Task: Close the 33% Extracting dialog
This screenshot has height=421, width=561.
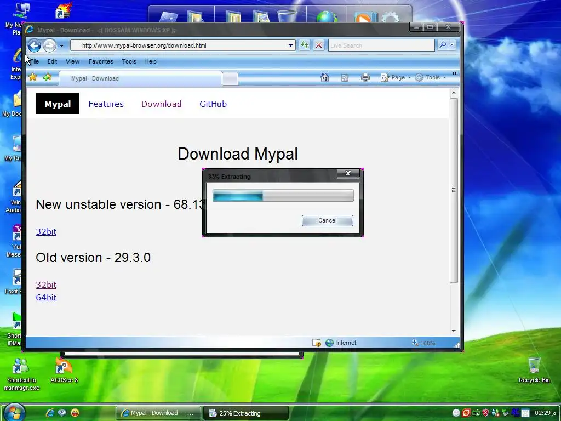Action: (x=348, y=173)
